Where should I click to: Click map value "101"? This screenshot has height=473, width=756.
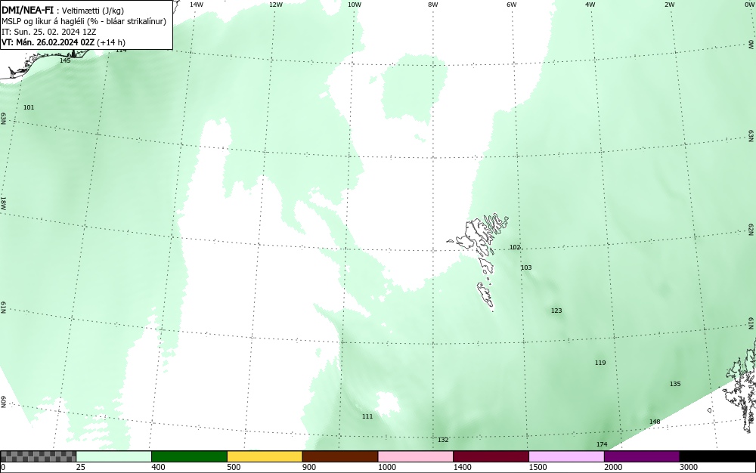[x=29, y=107]
